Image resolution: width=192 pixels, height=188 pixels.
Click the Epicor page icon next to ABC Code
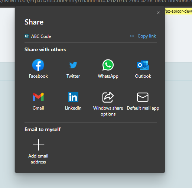[27, 36]
